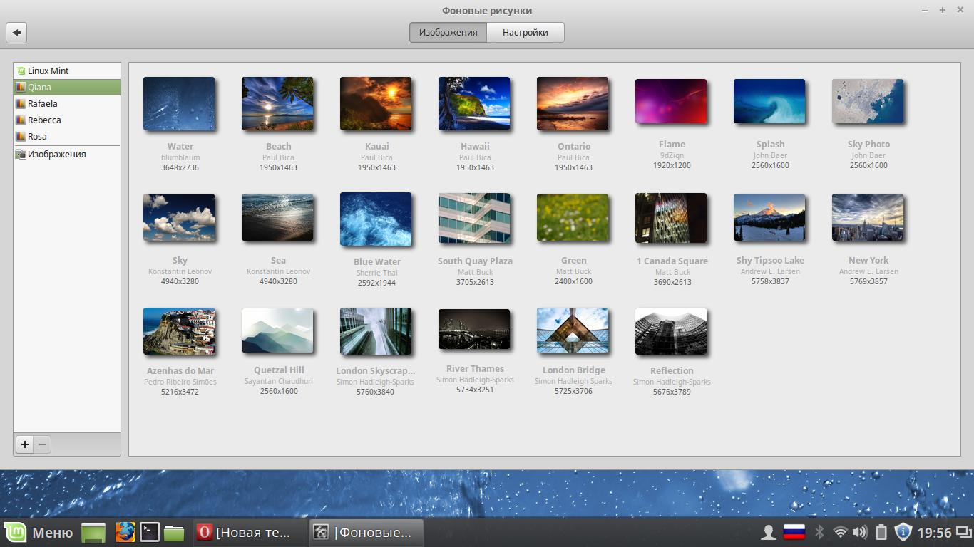This screenshot has width=974, height=547.
Task: Pick the New York wallpaper thumbnail
Action: [x=868, y=218]
